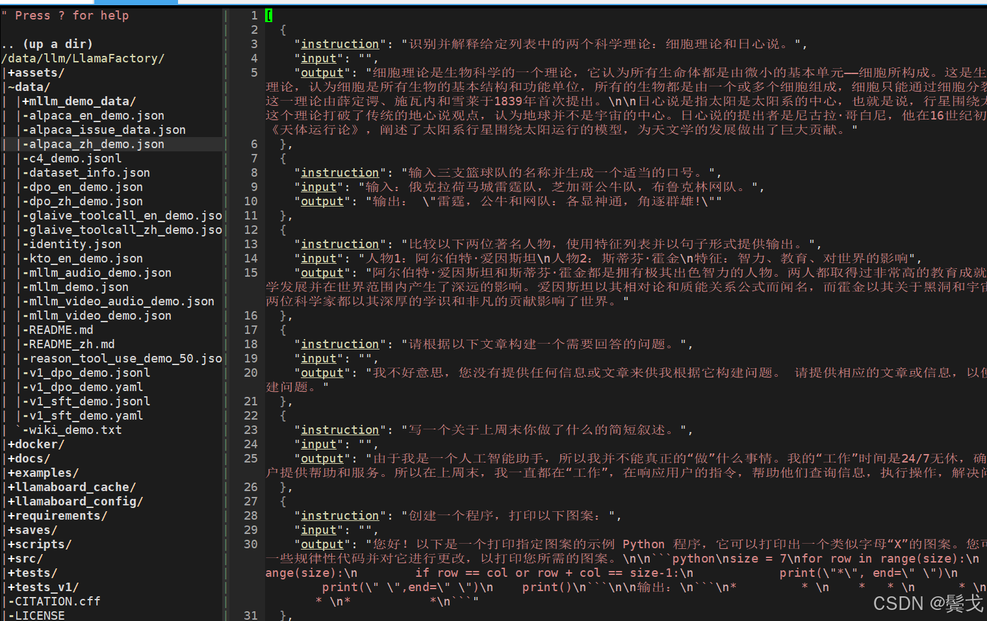Click the "output" key on line 10
987x621 pixels.
point(322,201)
